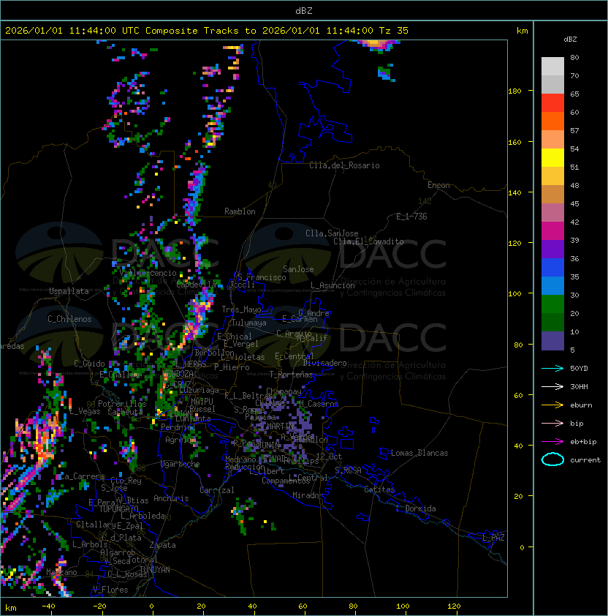608x616 pixels.
Task: Click the 'Potrerillos' map label
Action: pyautogui.click(x=122, y=404)
